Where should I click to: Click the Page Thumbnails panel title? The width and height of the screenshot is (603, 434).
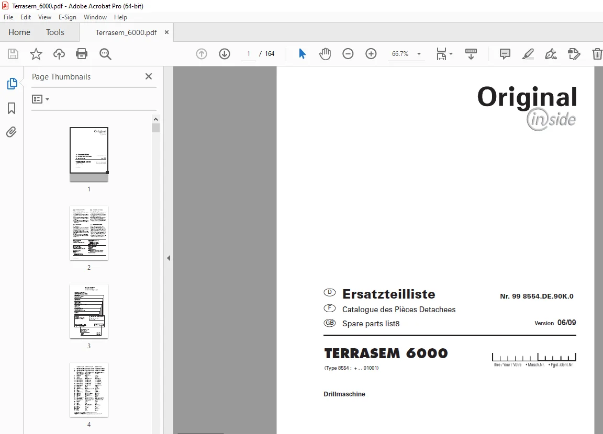pos(61,77)
